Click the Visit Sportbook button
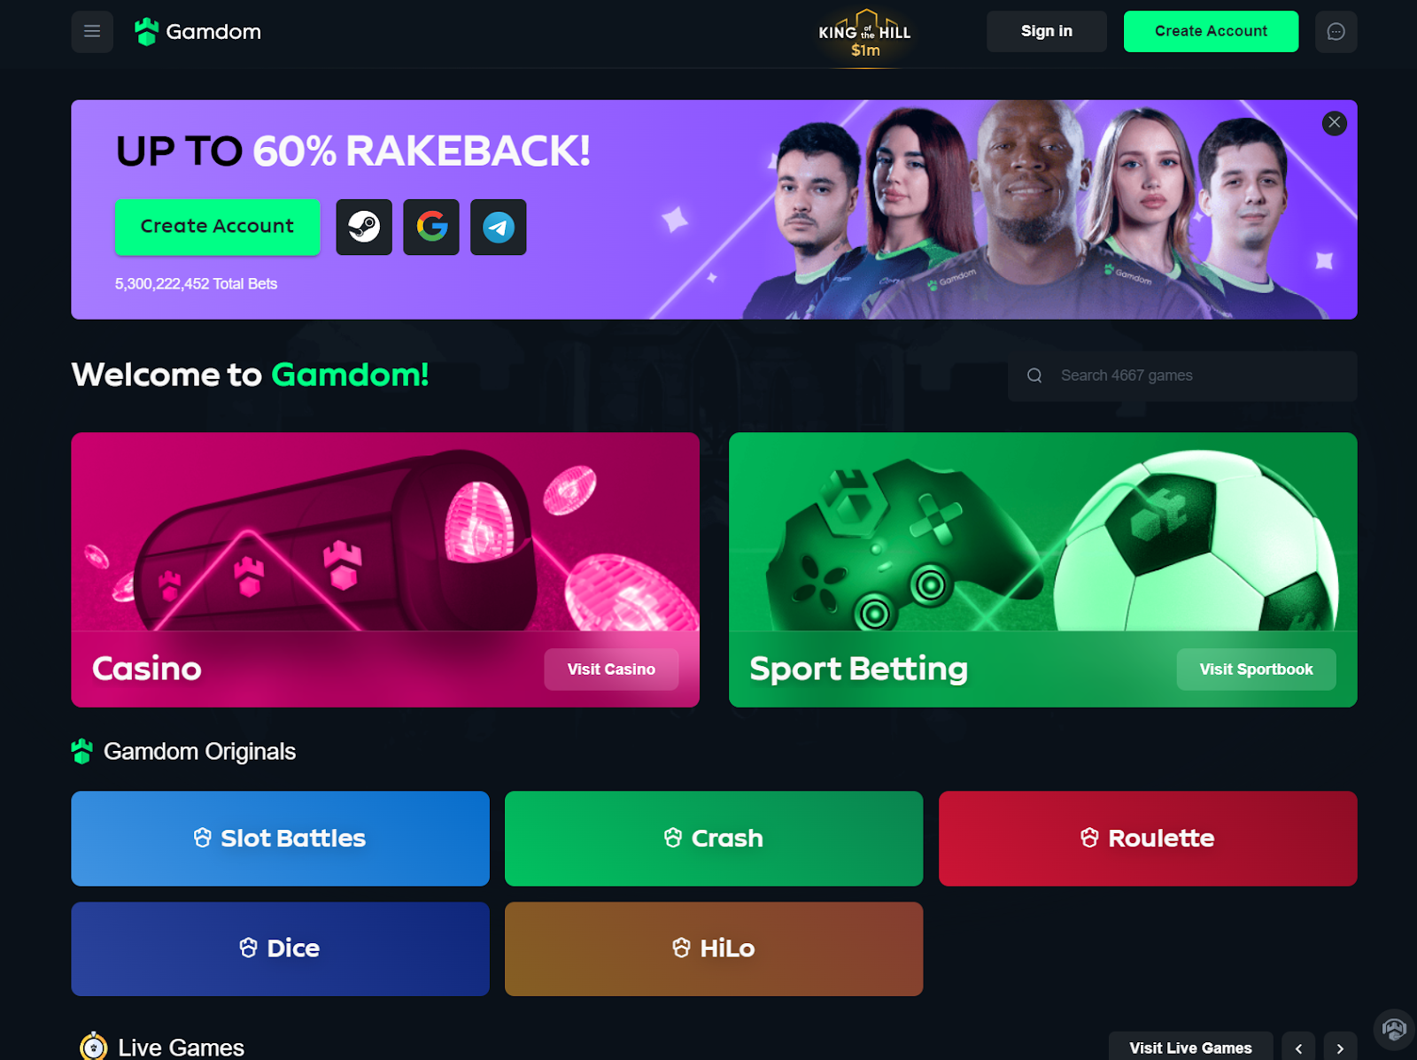The height and width of the screenshot is (1060, 1417). tap(1256, 669)
